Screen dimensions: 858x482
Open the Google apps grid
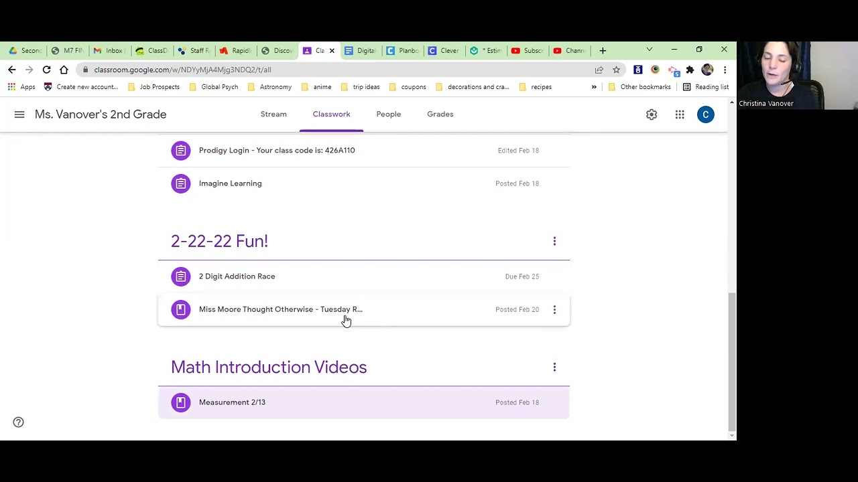point(680,114)
